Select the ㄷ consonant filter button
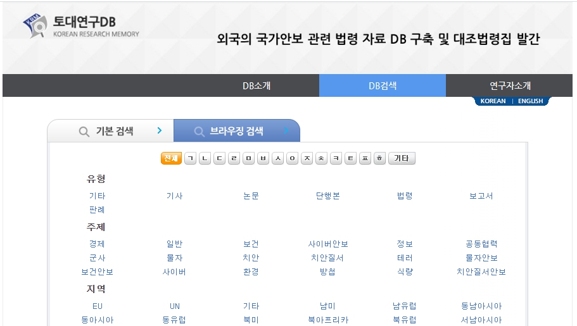The image size is (577, 326). pos(219,159)
